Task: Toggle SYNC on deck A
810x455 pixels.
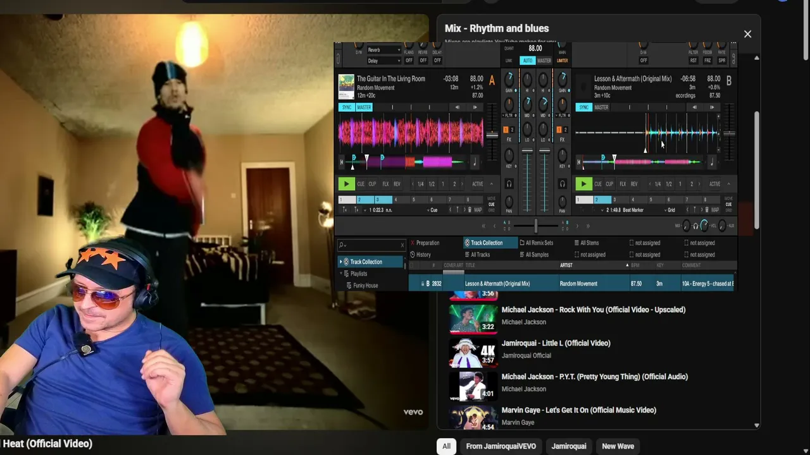Action: coord(347,107)
